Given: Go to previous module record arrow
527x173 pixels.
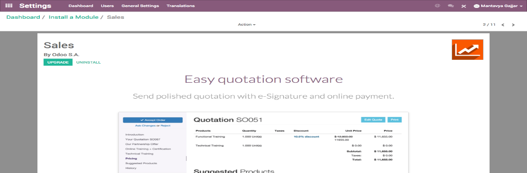Looking at the screenshot, I should coord(503,25).
